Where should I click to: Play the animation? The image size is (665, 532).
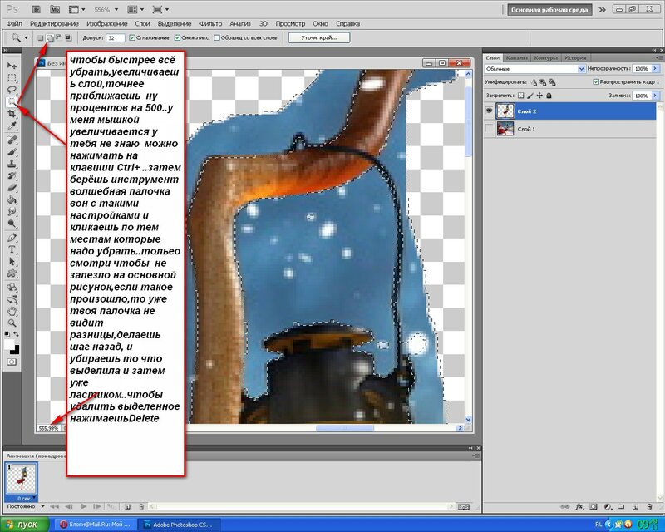point(84,506)
